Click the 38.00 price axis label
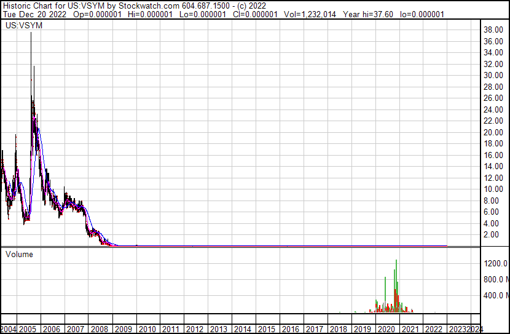The image size is (510, 334). [x=495, y=30]
